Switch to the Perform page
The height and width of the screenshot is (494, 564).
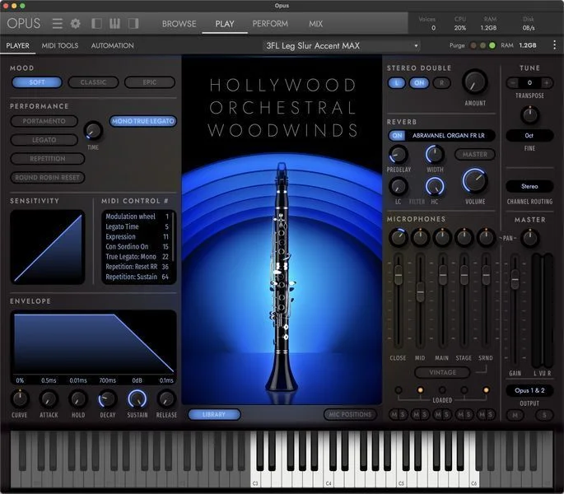pos(270,24)
